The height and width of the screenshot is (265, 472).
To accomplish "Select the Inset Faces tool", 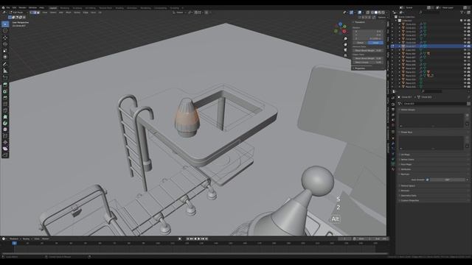I will pyautogui.click(x=5, y=91).
